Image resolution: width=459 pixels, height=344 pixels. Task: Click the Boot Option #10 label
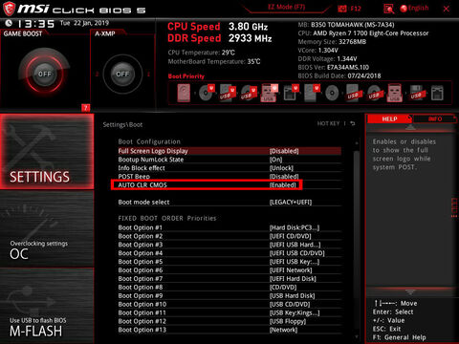142,304
